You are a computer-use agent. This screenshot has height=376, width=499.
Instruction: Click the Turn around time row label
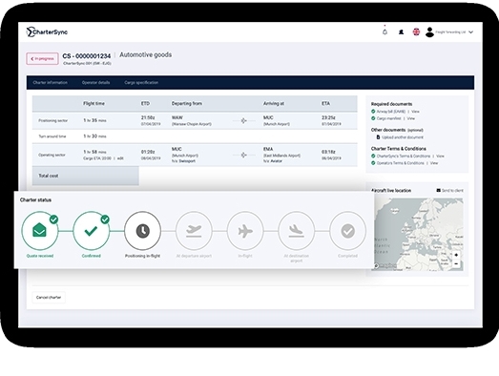52,136
